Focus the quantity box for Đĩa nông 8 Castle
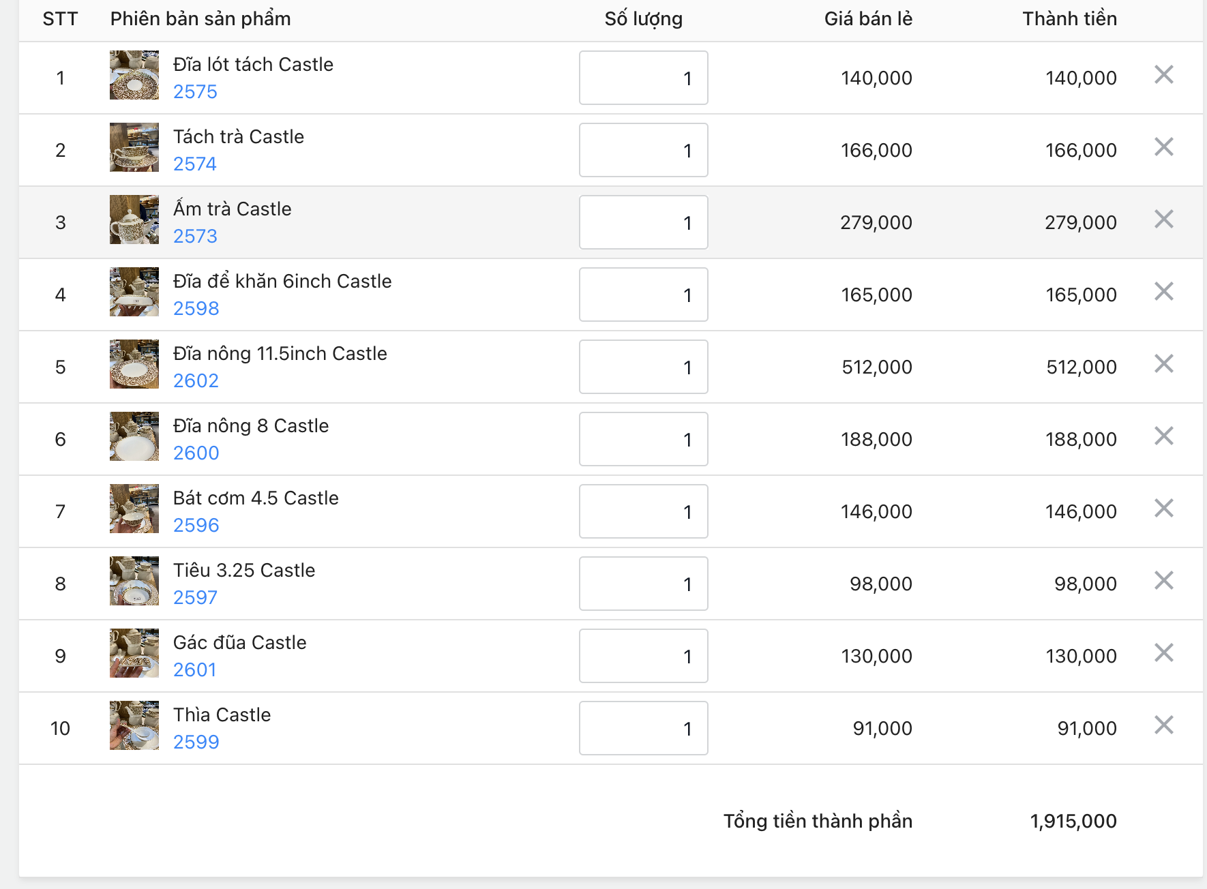The height and width of the screenshot is (889, 1207). 643,439
